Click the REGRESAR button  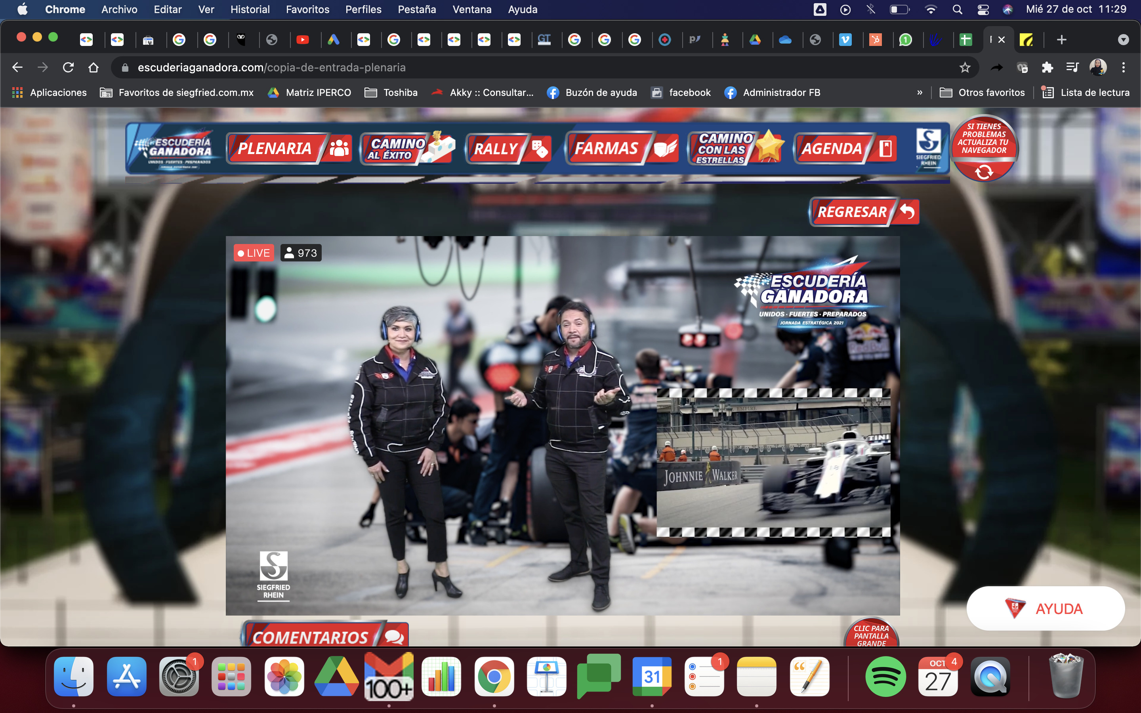pyautogui.click(x=864, y=212)
